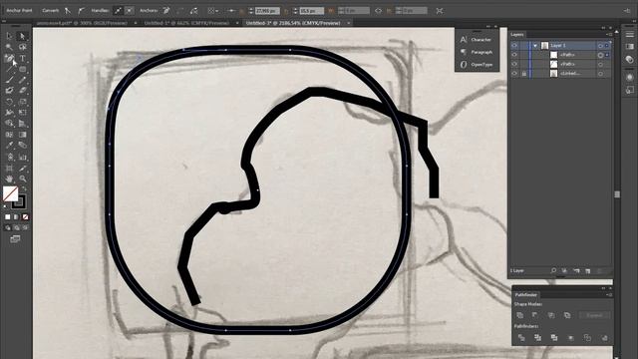Click Intersect in Pathfinder shape modes
This screenshot has width=638, height=359.
[551, 315]
